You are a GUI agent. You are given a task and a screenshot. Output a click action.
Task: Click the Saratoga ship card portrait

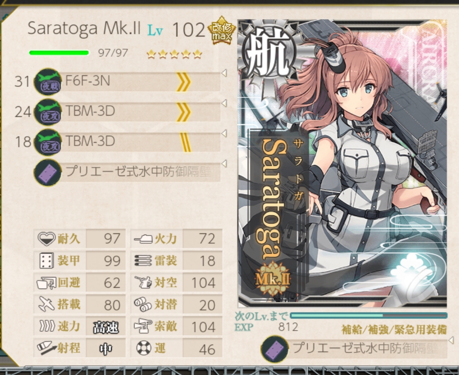pyautogui.click(x=342, y=163)
